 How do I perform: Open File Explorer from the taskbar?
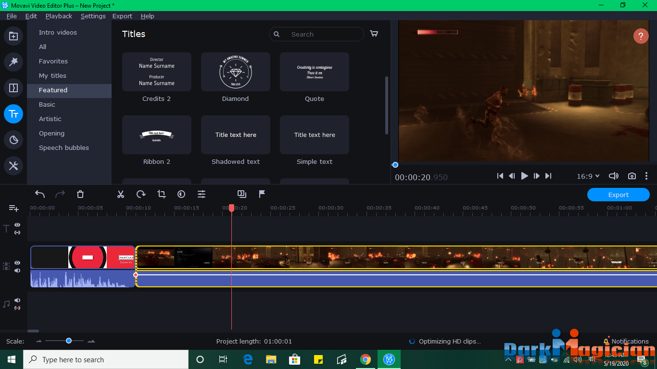click(x=271, y=359)
